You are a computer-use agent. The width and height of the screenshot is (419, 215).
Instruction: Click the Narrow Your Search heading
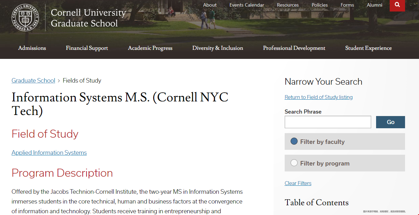pos(323,82)
